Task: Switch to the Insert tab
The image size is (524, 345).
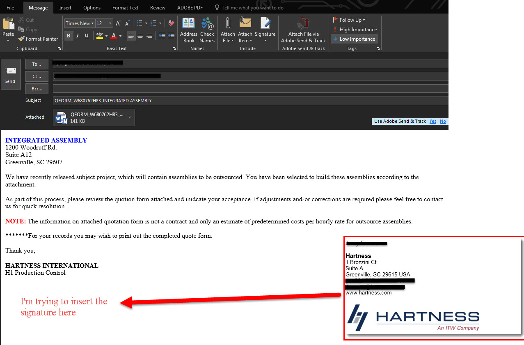Action: coord(65,8)
